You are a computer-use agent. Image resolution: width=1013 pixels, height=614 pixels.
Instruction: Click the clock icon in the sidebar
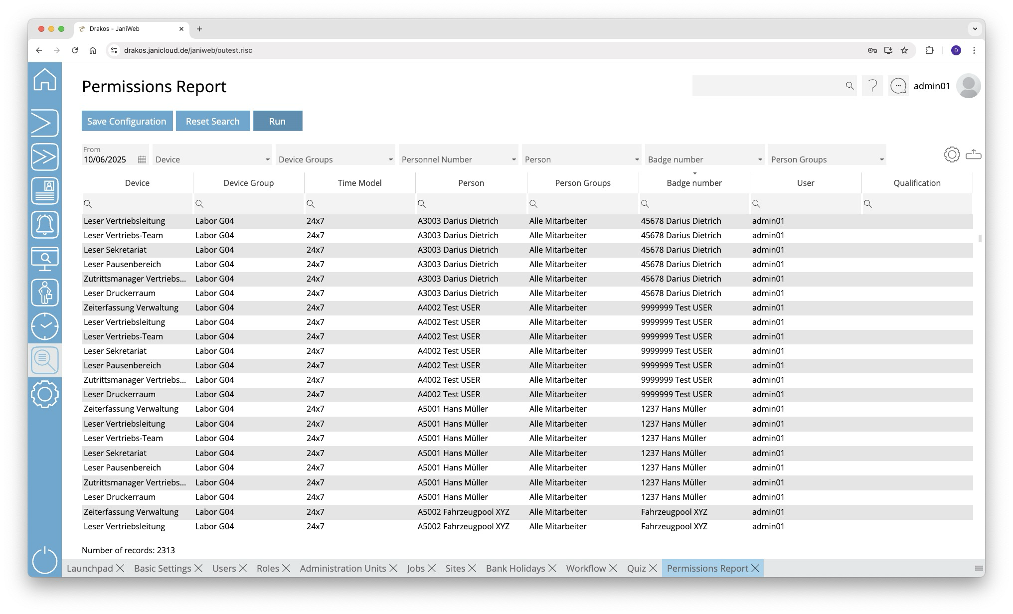pos(45,326)
